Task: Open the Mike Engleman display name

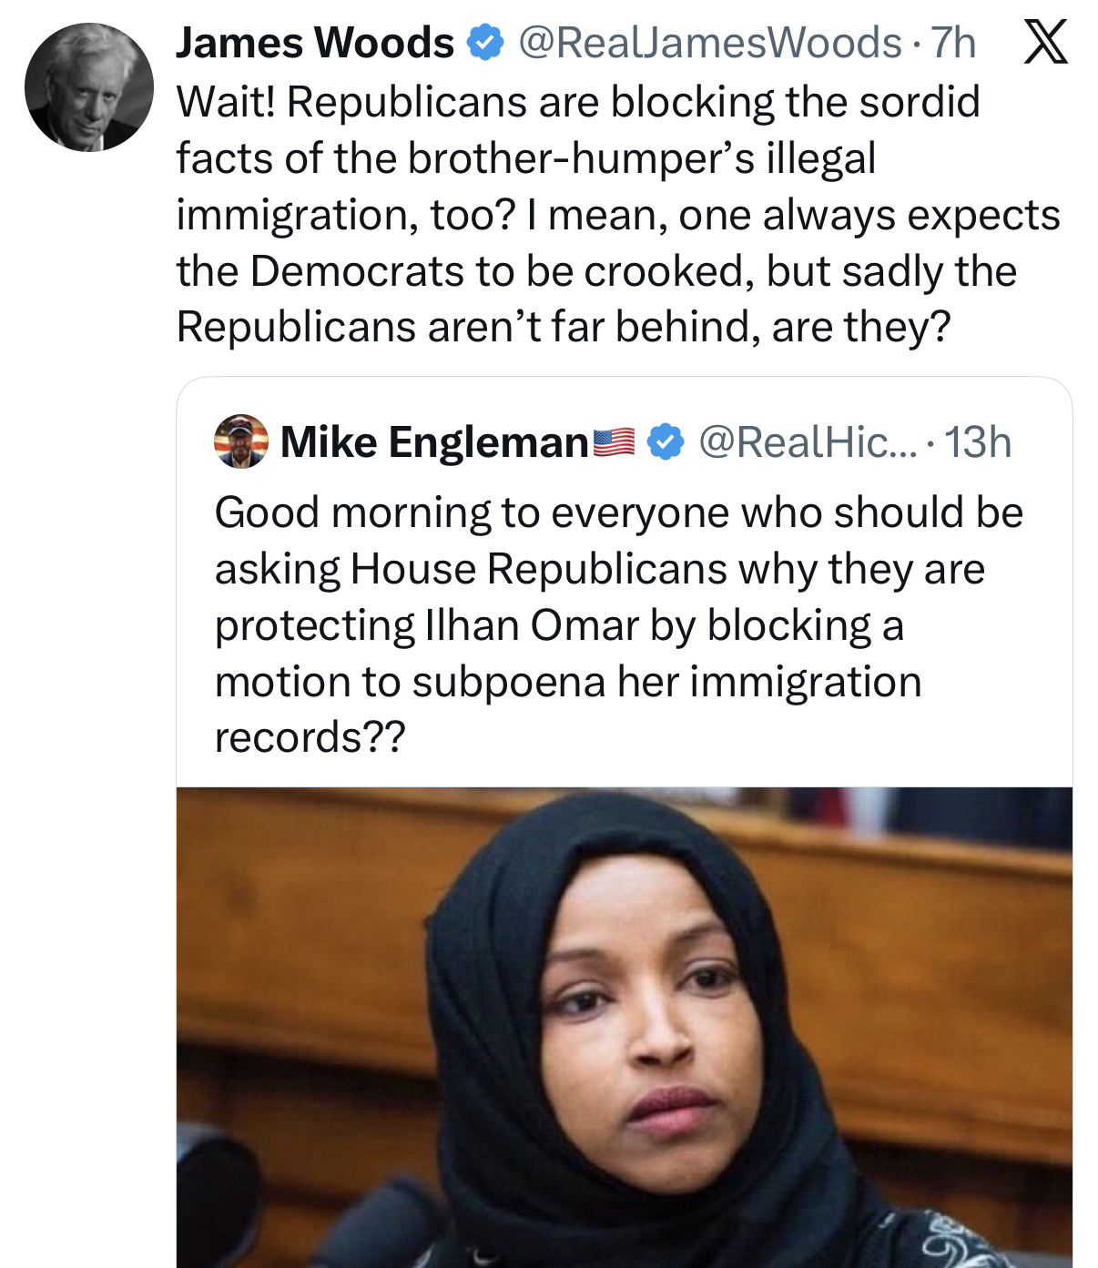Action: [434, 442]
